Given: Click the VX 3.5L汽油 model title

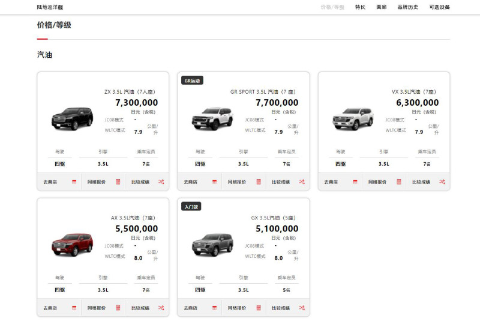Looking at the screenshot, I should pyautogui.click(x=414, y=91).
